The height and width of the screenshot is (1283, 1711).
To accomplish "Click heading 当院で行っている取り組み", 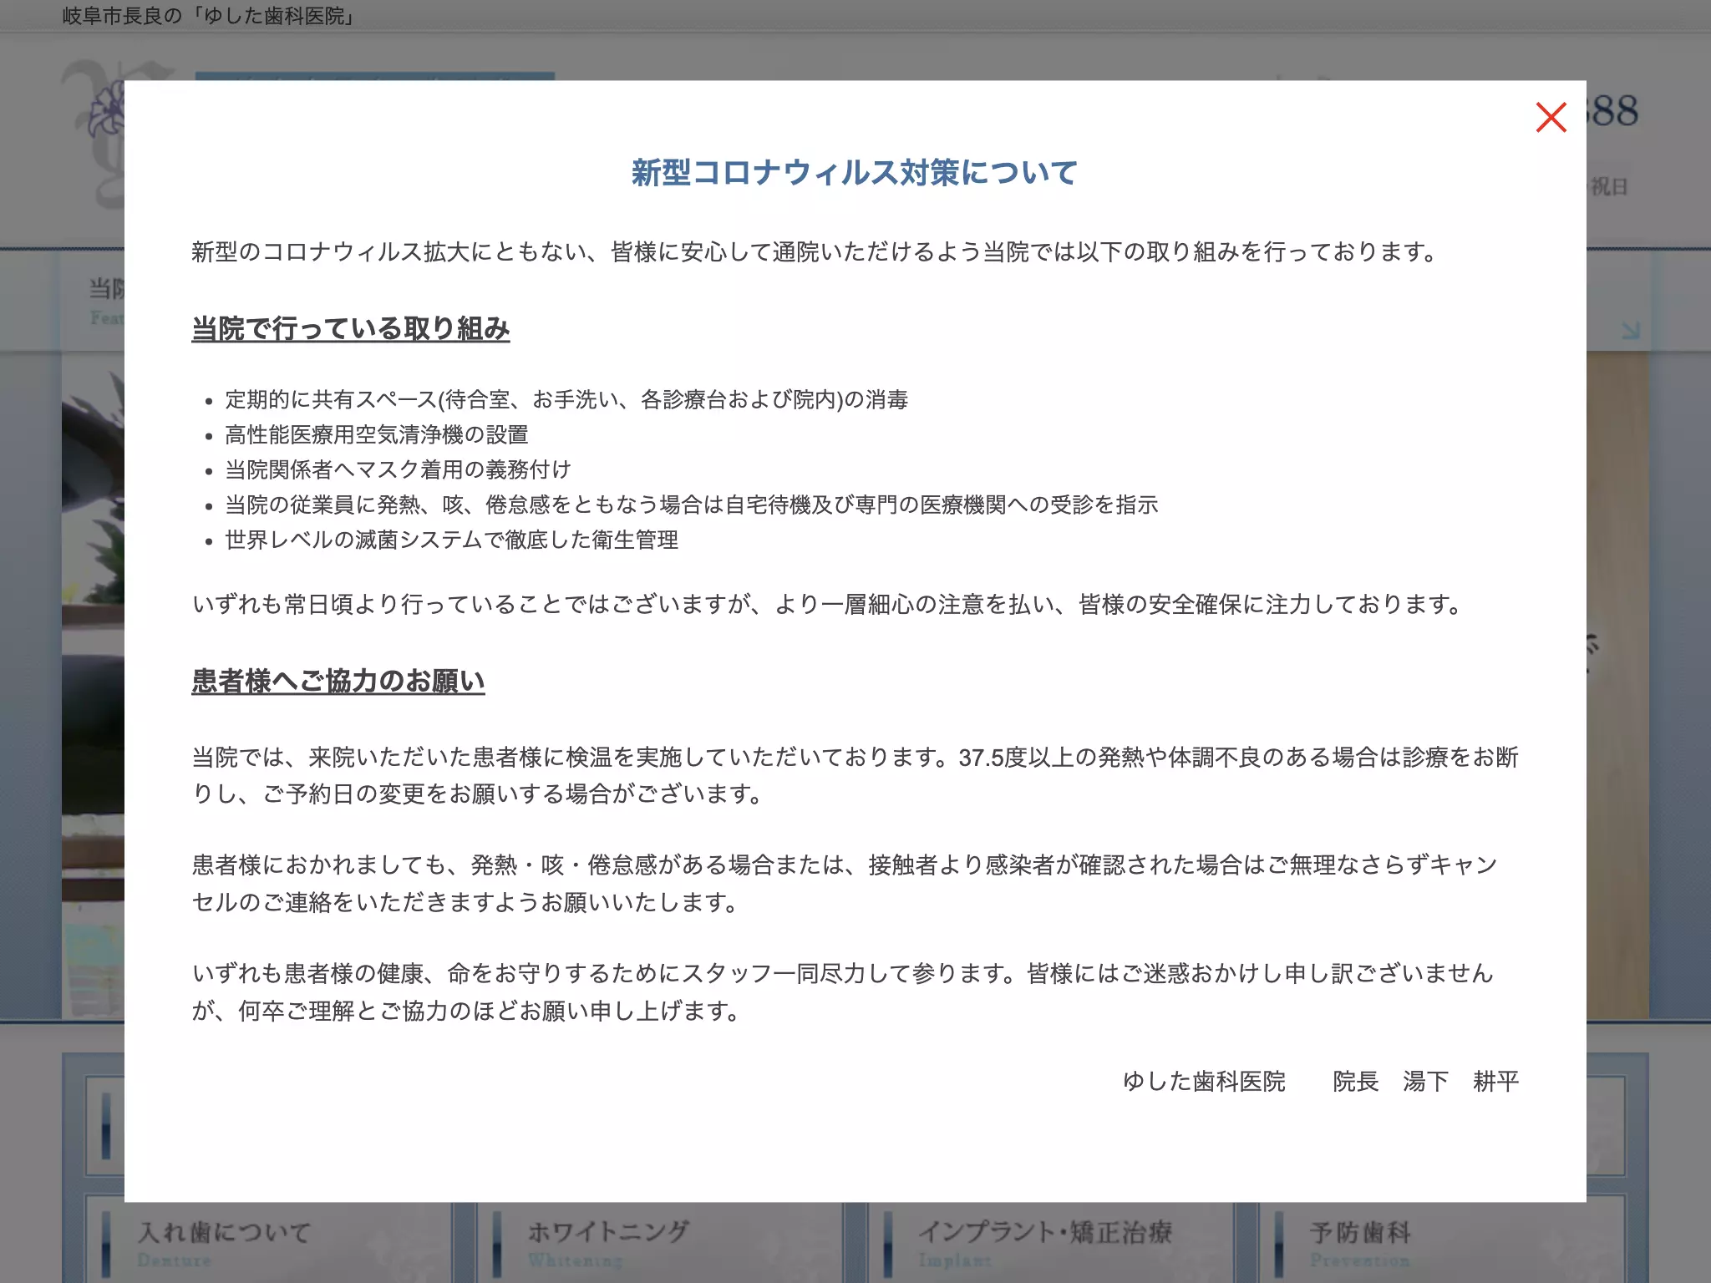I will coord(350,328).
